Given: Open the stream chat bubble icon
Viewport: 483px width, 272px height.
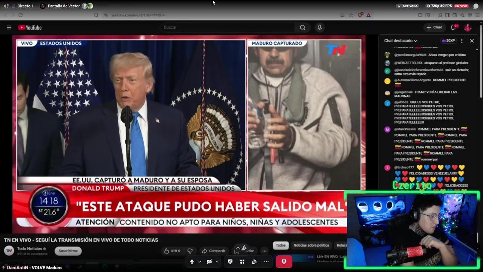Looking at the screenshot, I should [476, 6].
